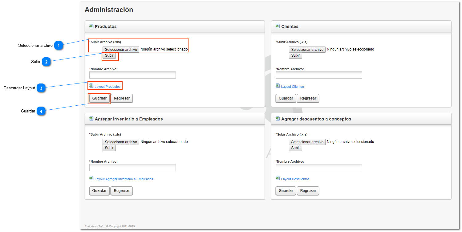The width and height of the screenshot is (462, 232).
Task: Click 'Ningún archivo seleccionado' text in Clientes panel
Action: (x=351, y=49)
